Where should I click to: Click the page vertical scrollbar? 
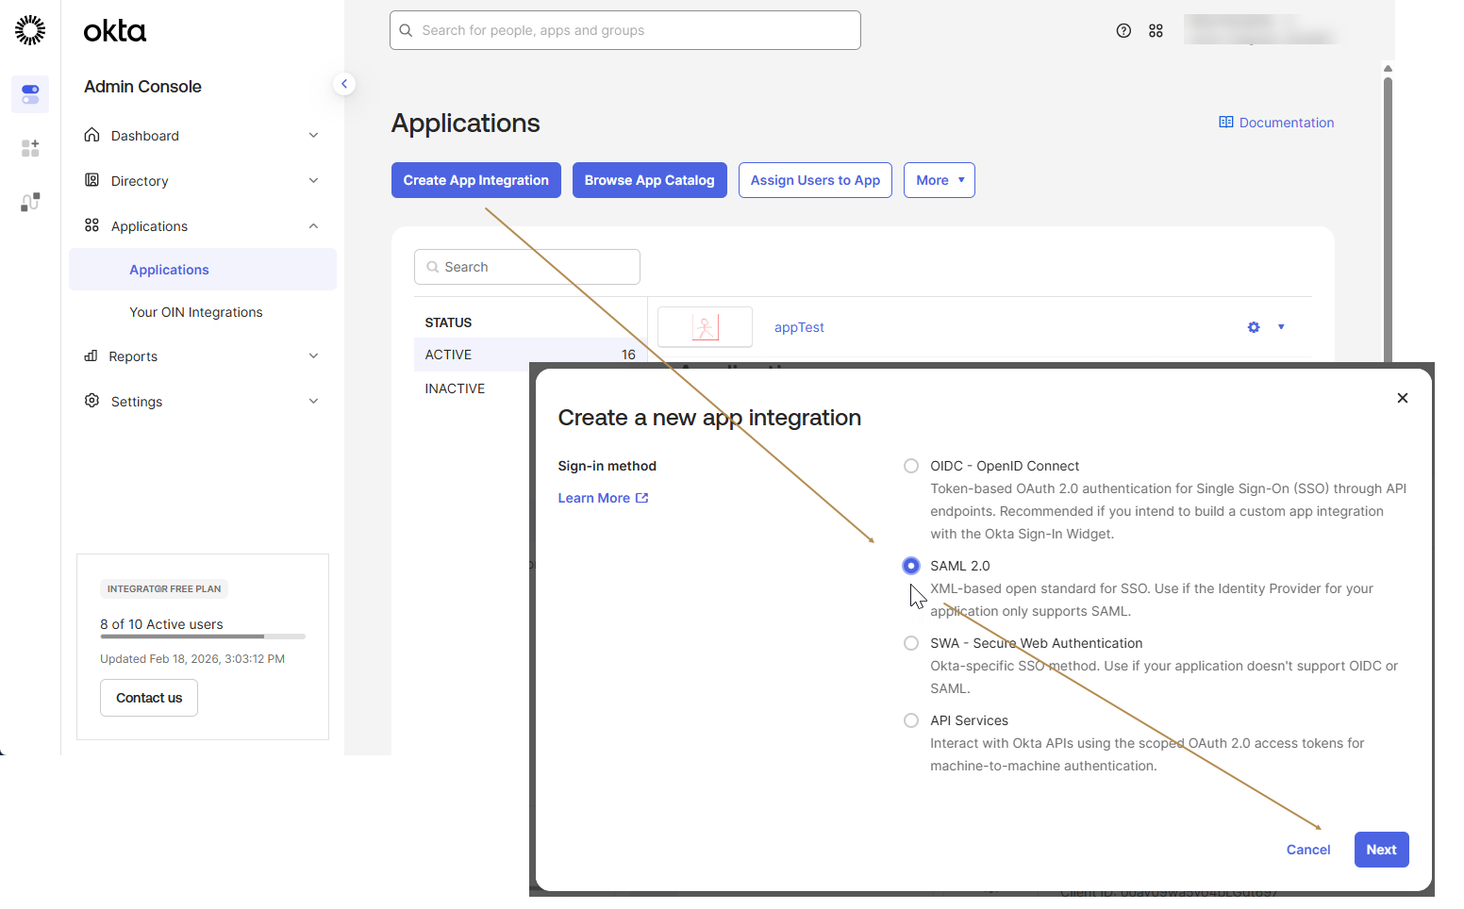coord(1388,217)
